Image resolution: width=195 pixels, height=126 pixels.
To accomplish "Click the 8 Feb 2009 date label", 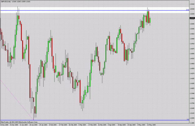I will (x=53, y=125).
